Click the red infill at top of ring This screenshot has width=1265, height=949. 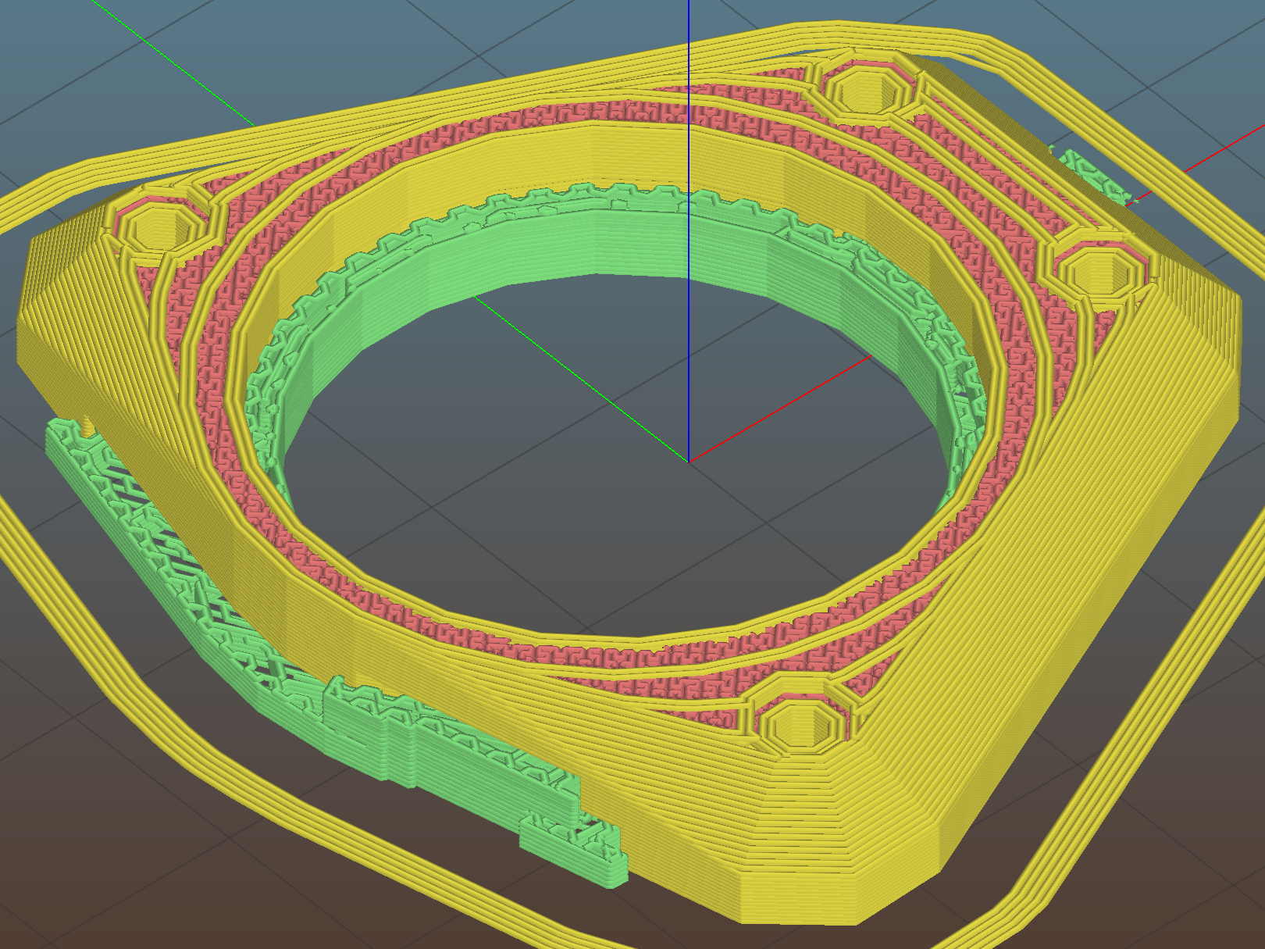[x=547, y=119]
